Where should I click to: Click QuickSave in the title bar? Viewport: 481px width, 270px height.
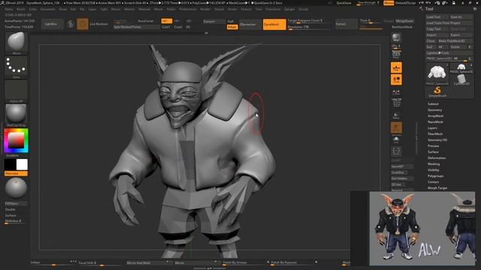pyautogui.click(x=343, y=3)
